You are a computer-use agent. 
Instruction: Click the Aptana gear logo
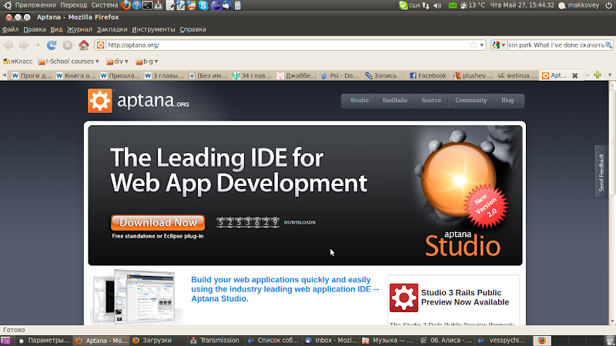coord(100,101)
